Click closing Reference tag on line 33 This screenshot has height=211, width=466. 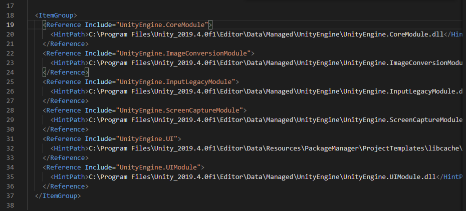click(x=65, y=157)
